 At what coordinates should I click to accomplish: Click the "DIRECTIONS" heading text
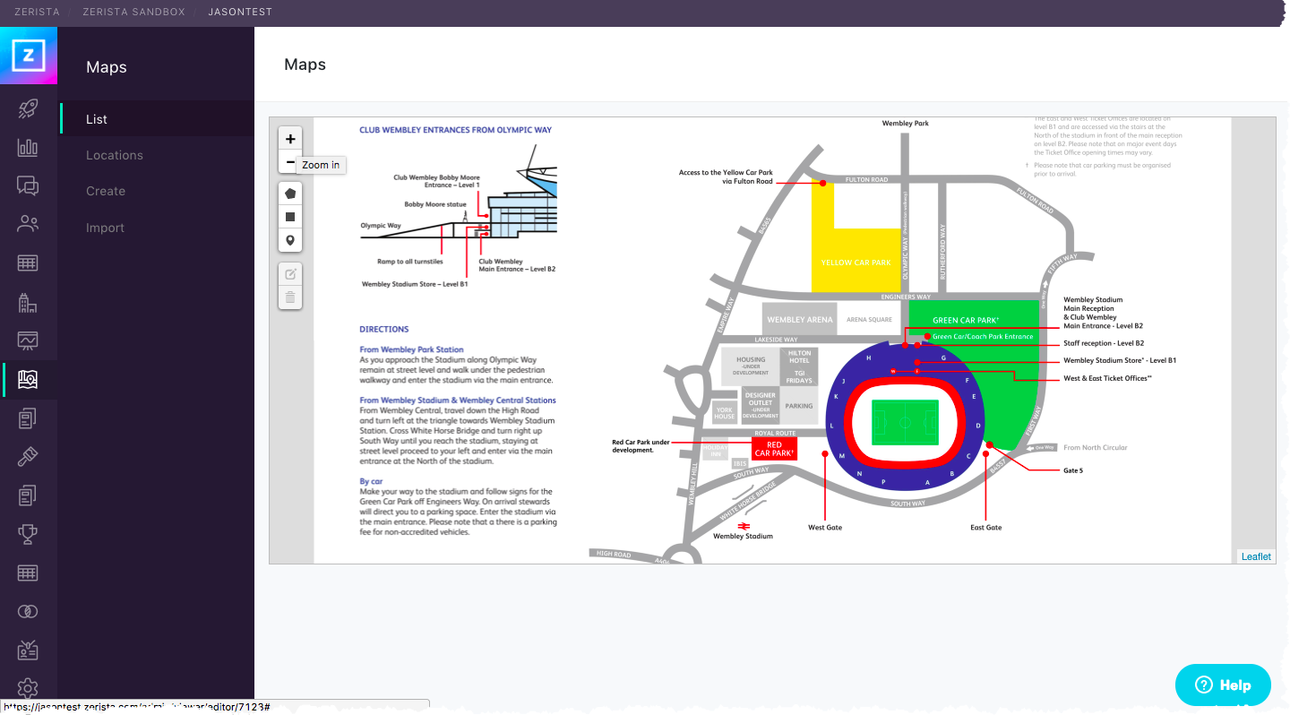pyautogui.click(x=383, y=329)
